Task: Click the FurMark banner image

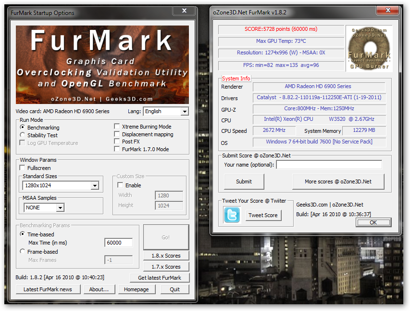Action: coord(102,65)
